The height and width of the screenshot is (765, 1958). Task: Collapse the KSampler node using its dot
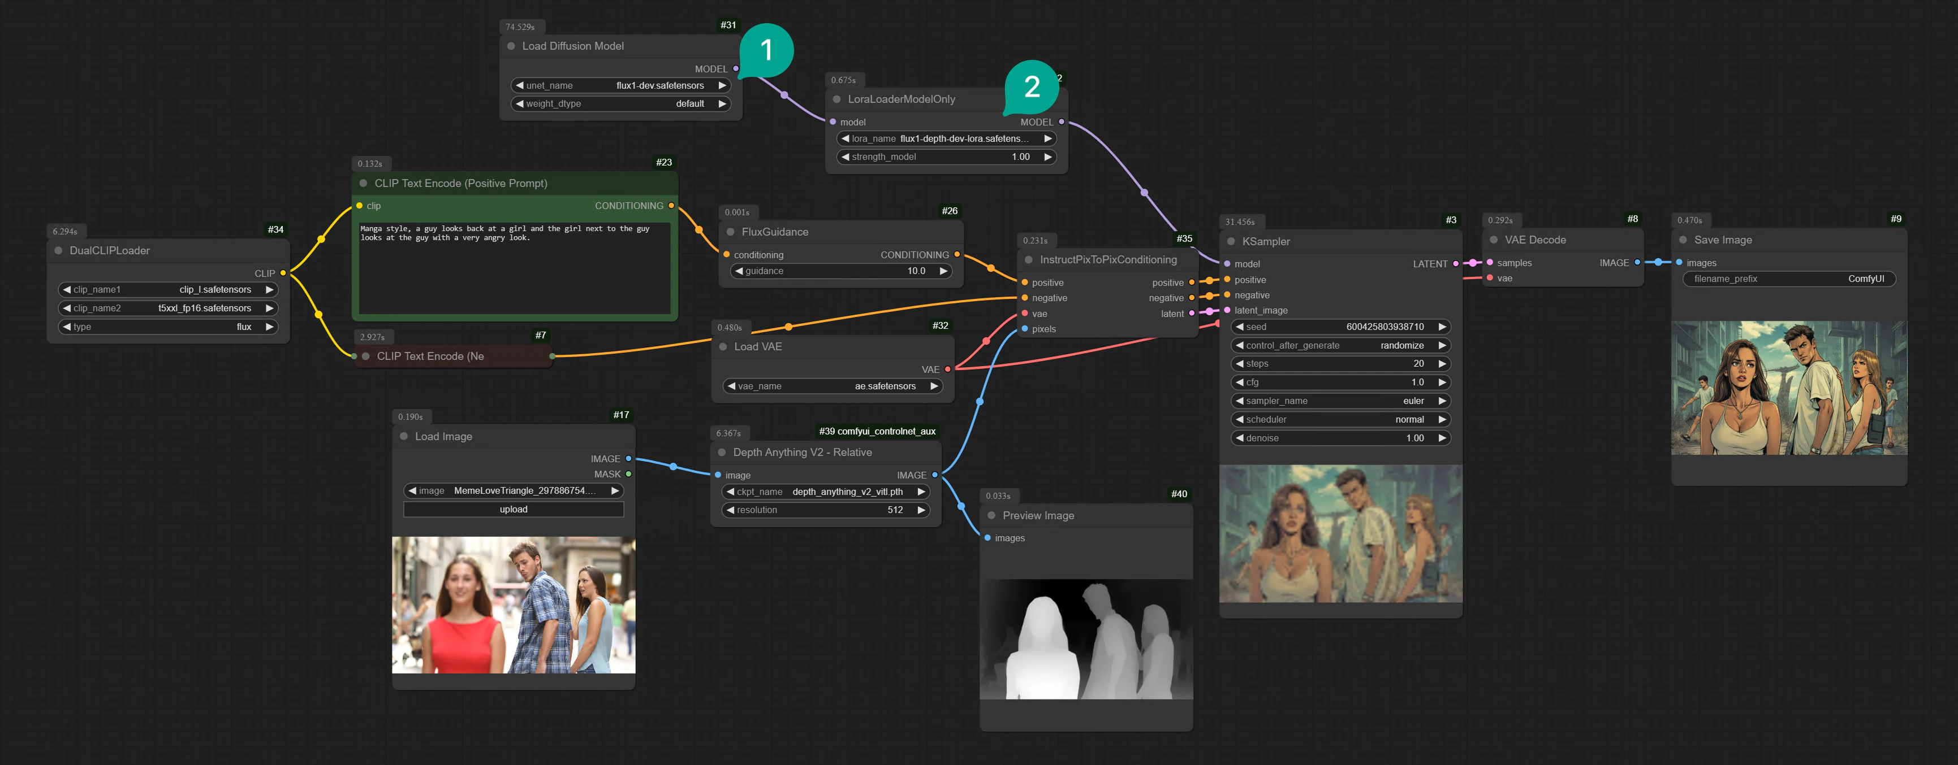pos(1231,242)
